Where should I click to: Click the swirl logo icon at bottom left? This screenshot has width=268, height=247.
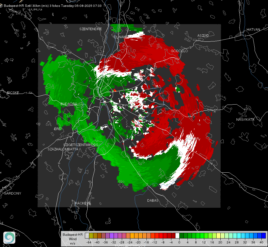(9, 238)
